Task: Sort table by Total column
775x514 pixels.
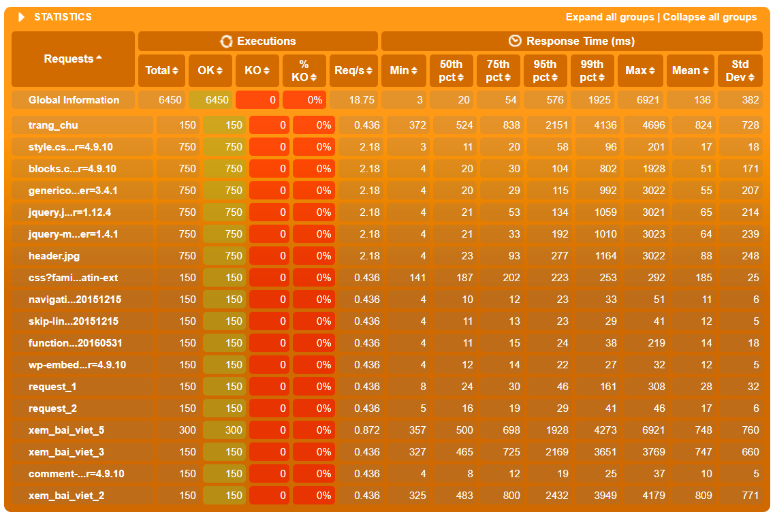Action: click(161, 71)
